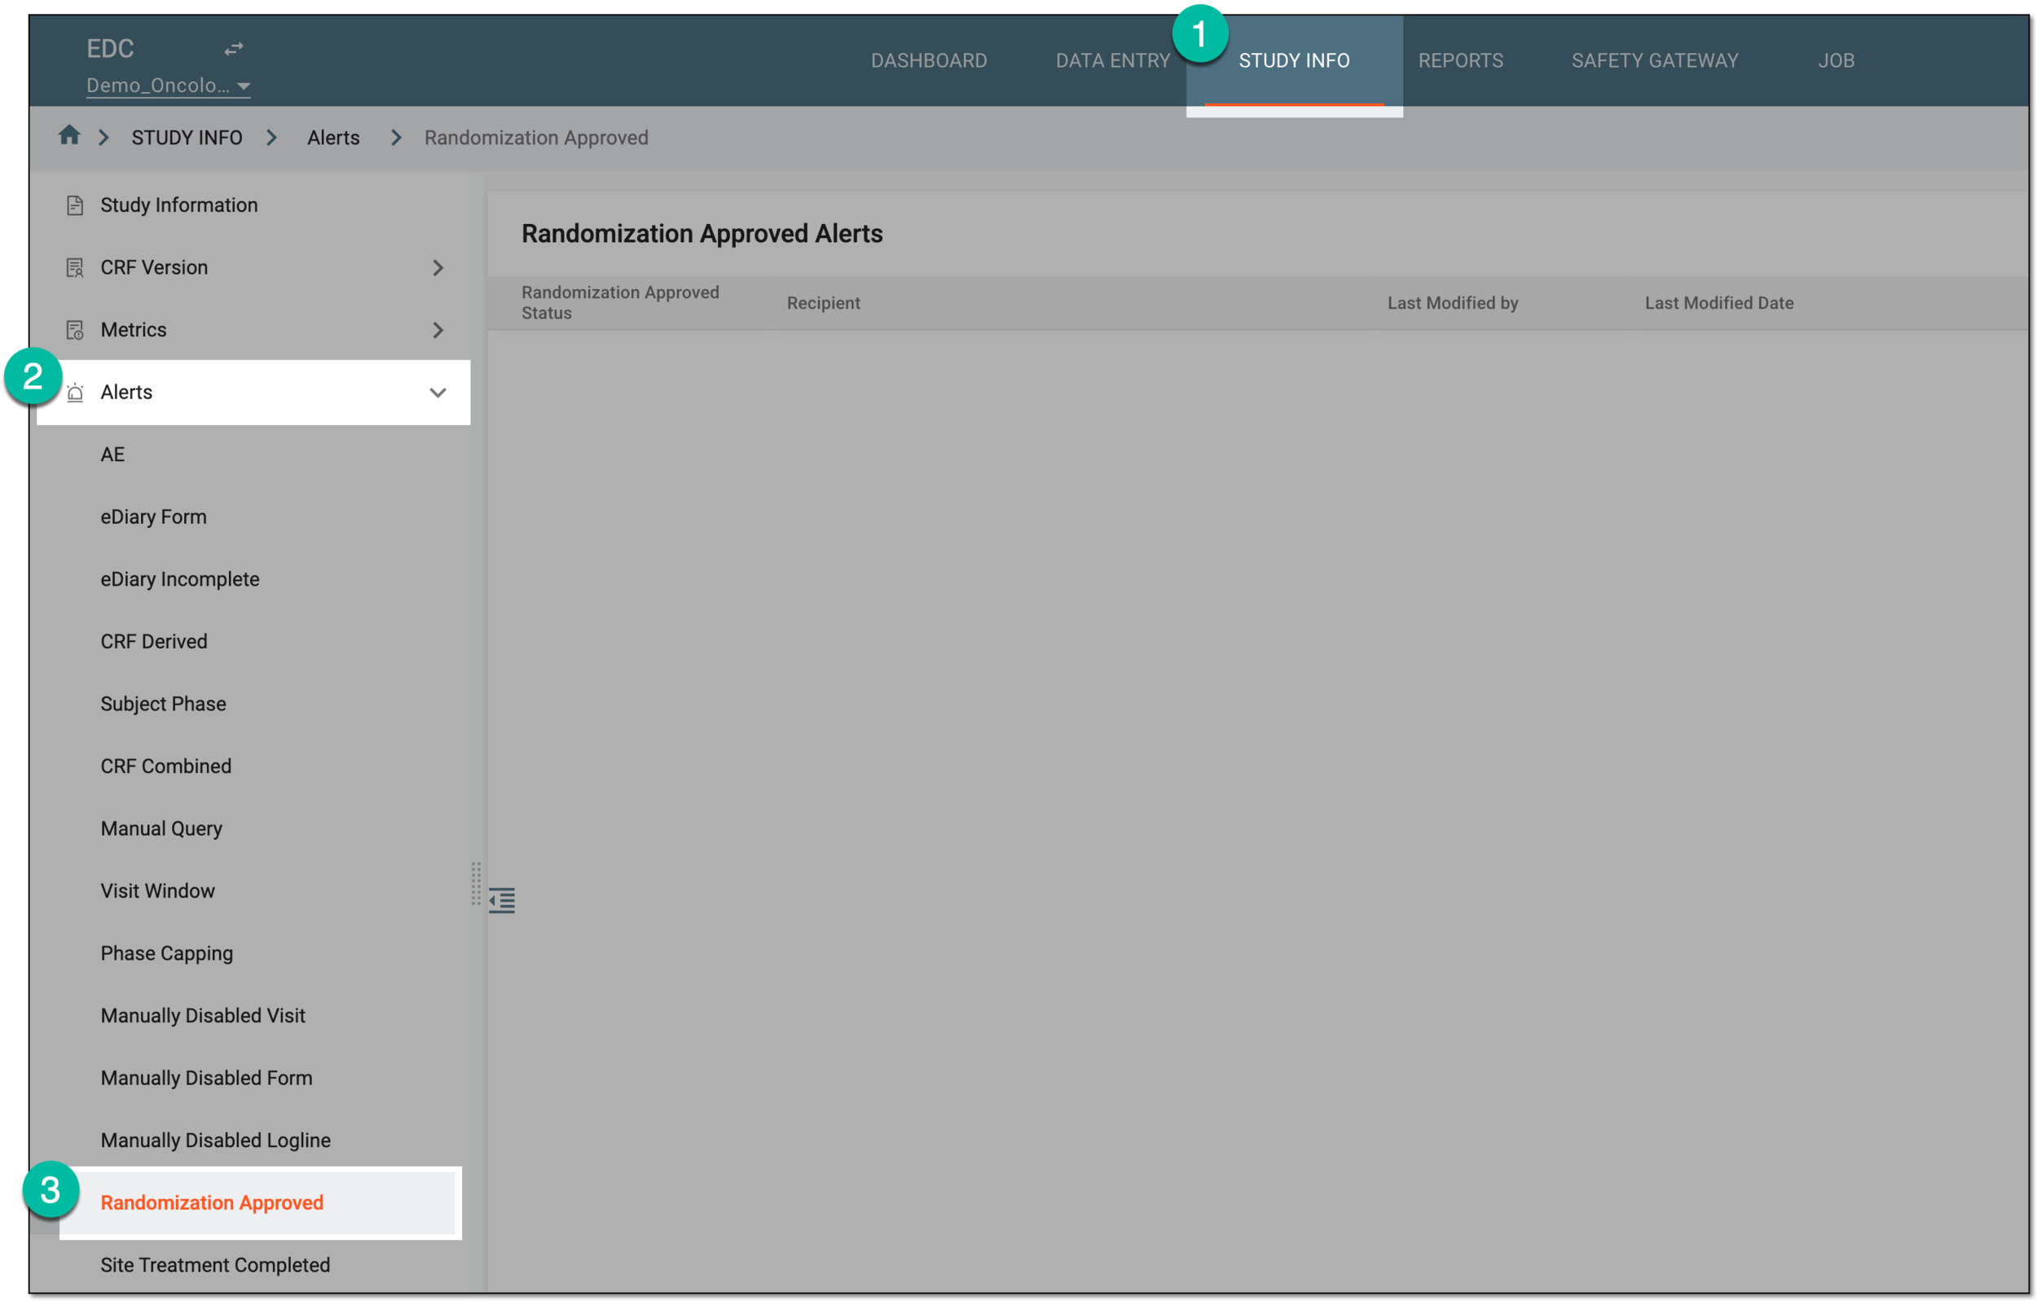Click the home icon in breadcrumb
The height and width of the screenshot is (1301, 2037).
(69, 135)
